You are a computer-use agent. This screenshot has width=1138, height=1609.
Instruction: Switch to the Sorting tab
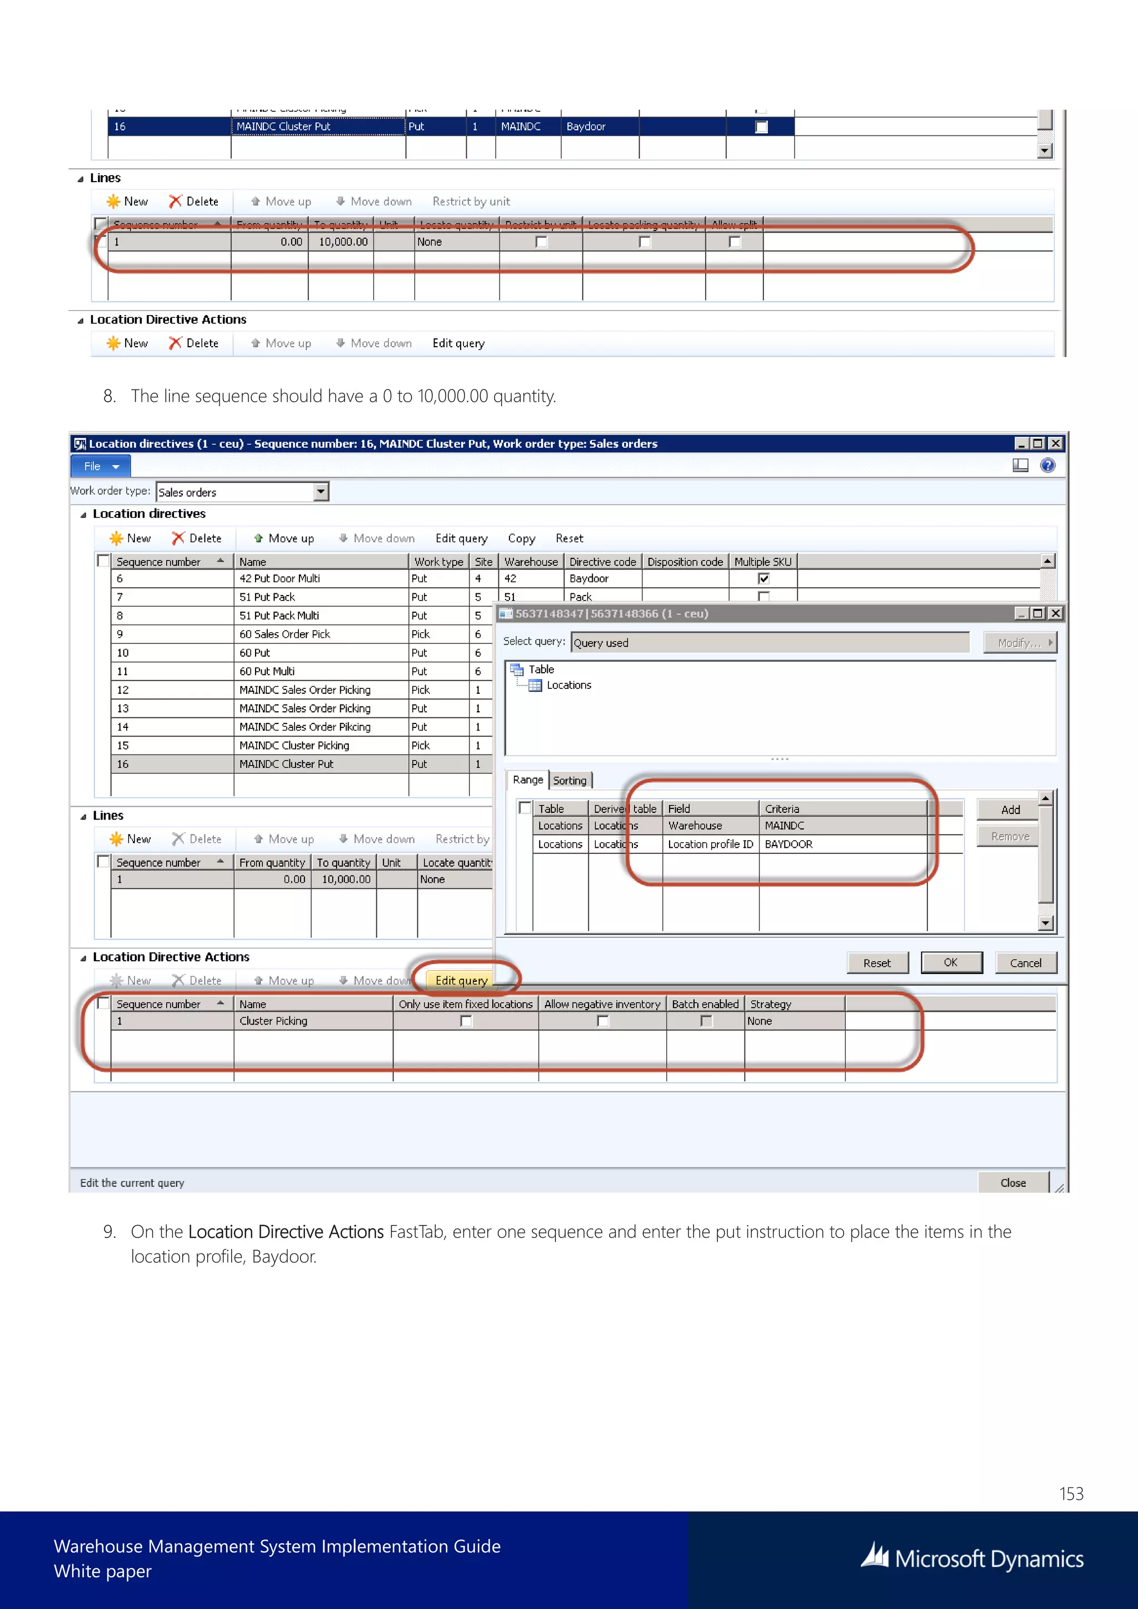pos(570,780)
